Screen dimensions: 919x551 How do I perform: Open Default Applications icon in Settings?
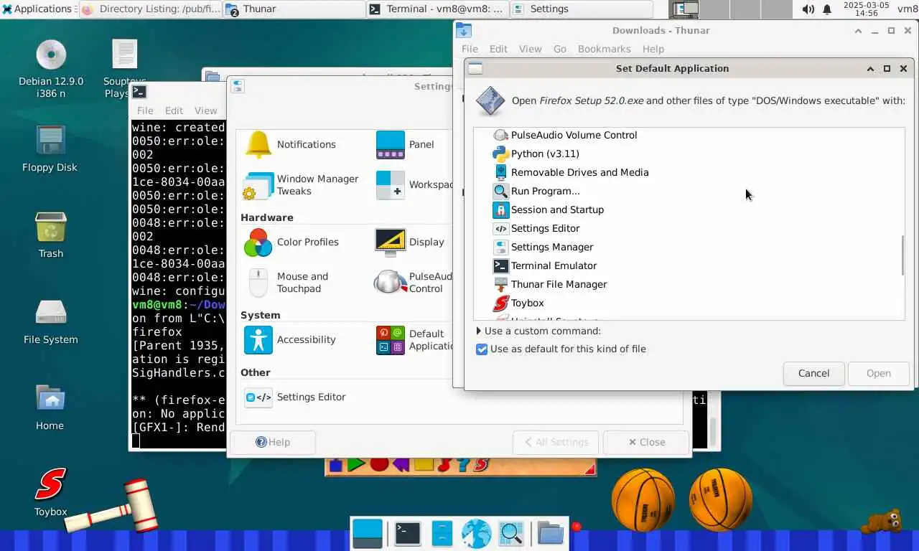390,339
